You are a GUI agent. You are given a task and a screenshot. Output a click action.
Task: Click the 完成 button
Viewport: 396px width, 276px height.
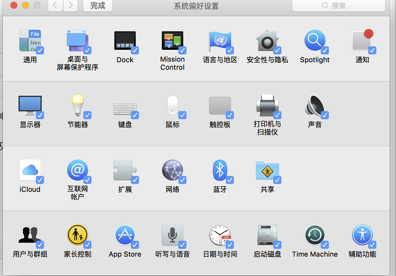pos(98,5)
